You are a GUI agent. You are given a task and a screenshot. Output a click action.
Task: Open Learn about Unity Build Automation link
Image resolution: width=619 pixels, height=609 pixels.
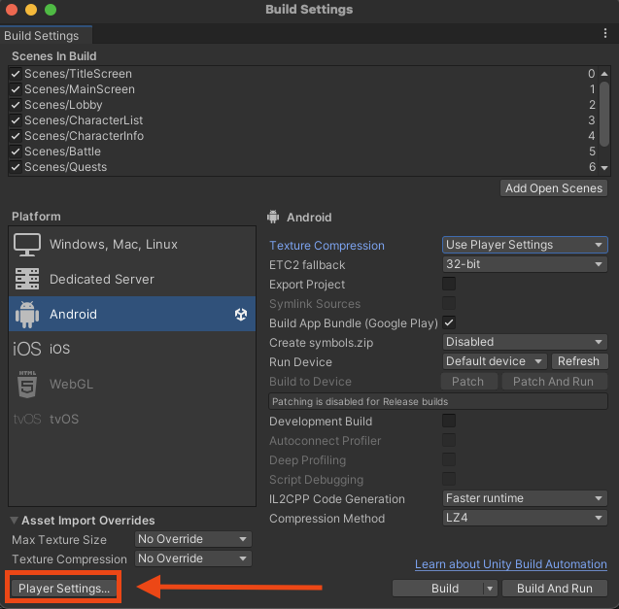pos(511,564)
